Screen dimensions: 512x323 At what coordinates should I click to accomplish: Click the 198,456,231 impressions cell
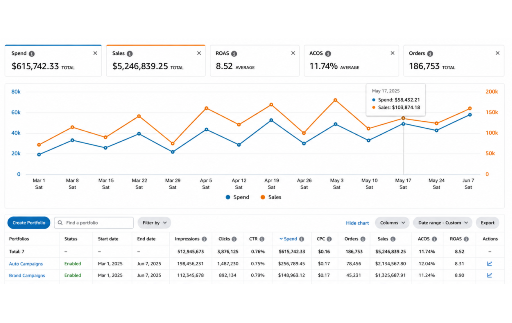click(x=190, y=264)
